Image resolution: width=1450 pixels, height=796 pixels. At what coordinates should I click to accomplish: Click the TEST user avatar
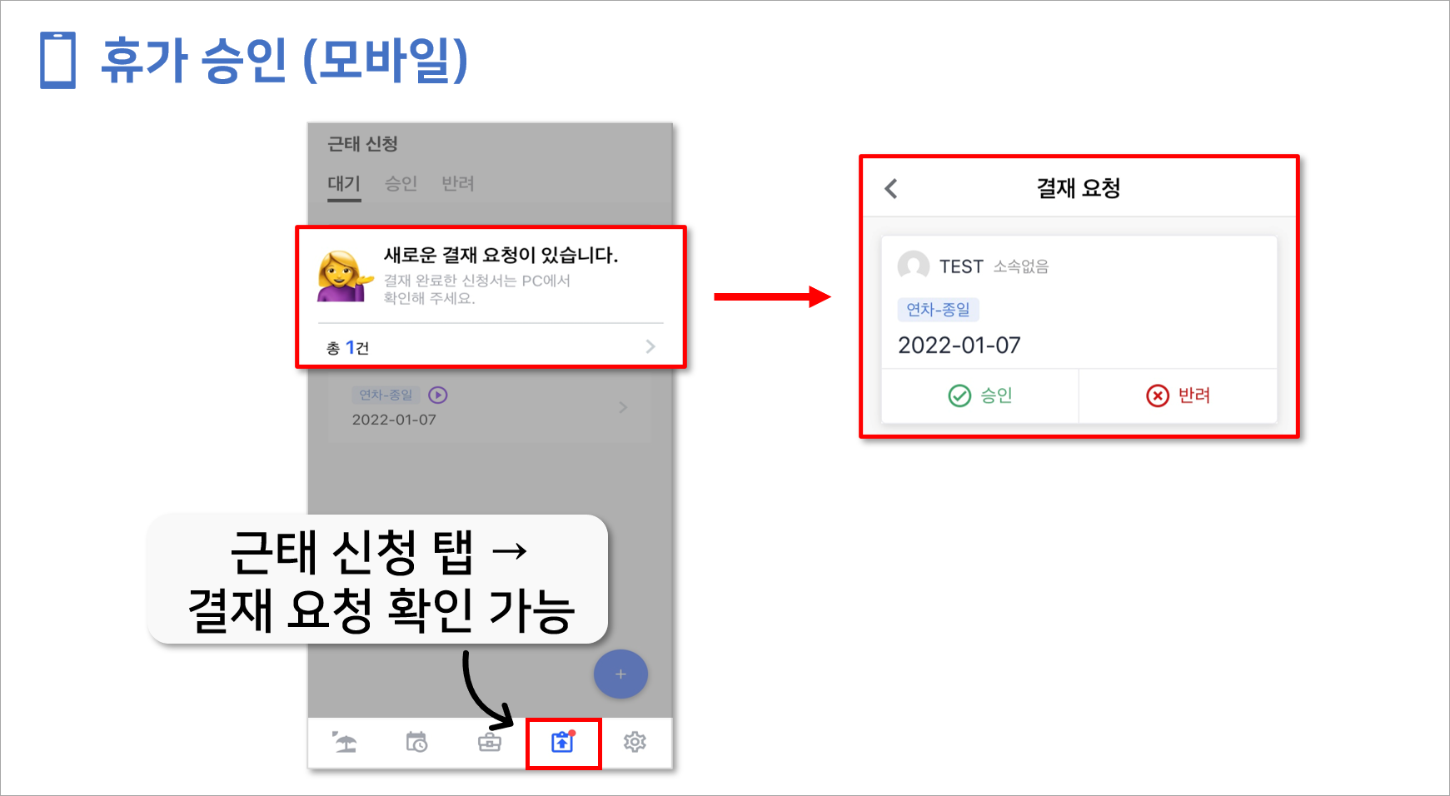pyautogui.click(x=914, y=266)
